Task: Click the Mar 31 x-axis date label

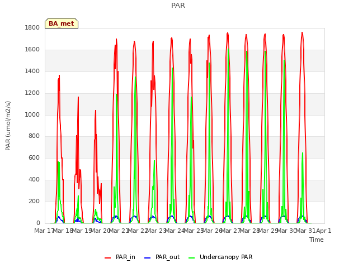Action: point(305,231)
